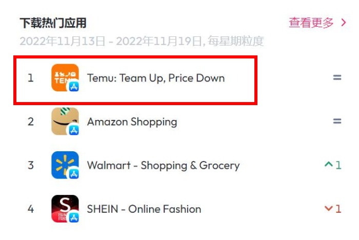Click rank number 2 in the list
Screen dimensions: 359x240
(31, 122)
